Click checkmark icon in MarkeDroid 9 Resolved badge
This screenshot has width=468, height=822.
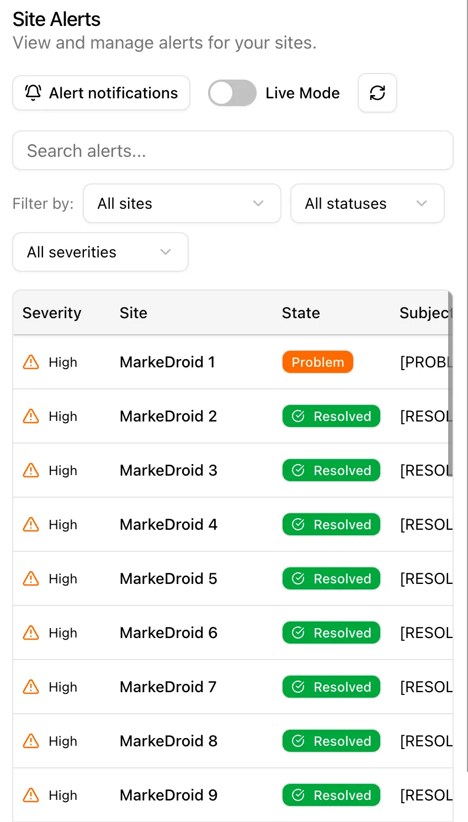click(x=298, y=795)
